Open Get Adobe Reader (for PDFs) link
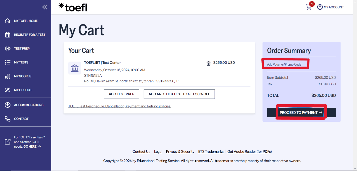Viewport: 357px width, 171px height. point(250,152)
